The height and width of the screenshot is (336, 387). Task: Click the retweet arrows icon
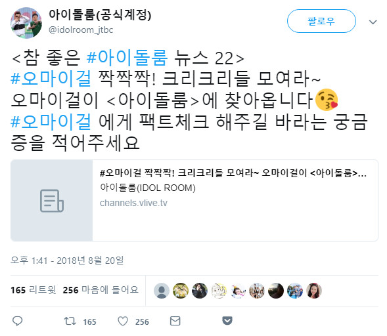click(70, 321)
